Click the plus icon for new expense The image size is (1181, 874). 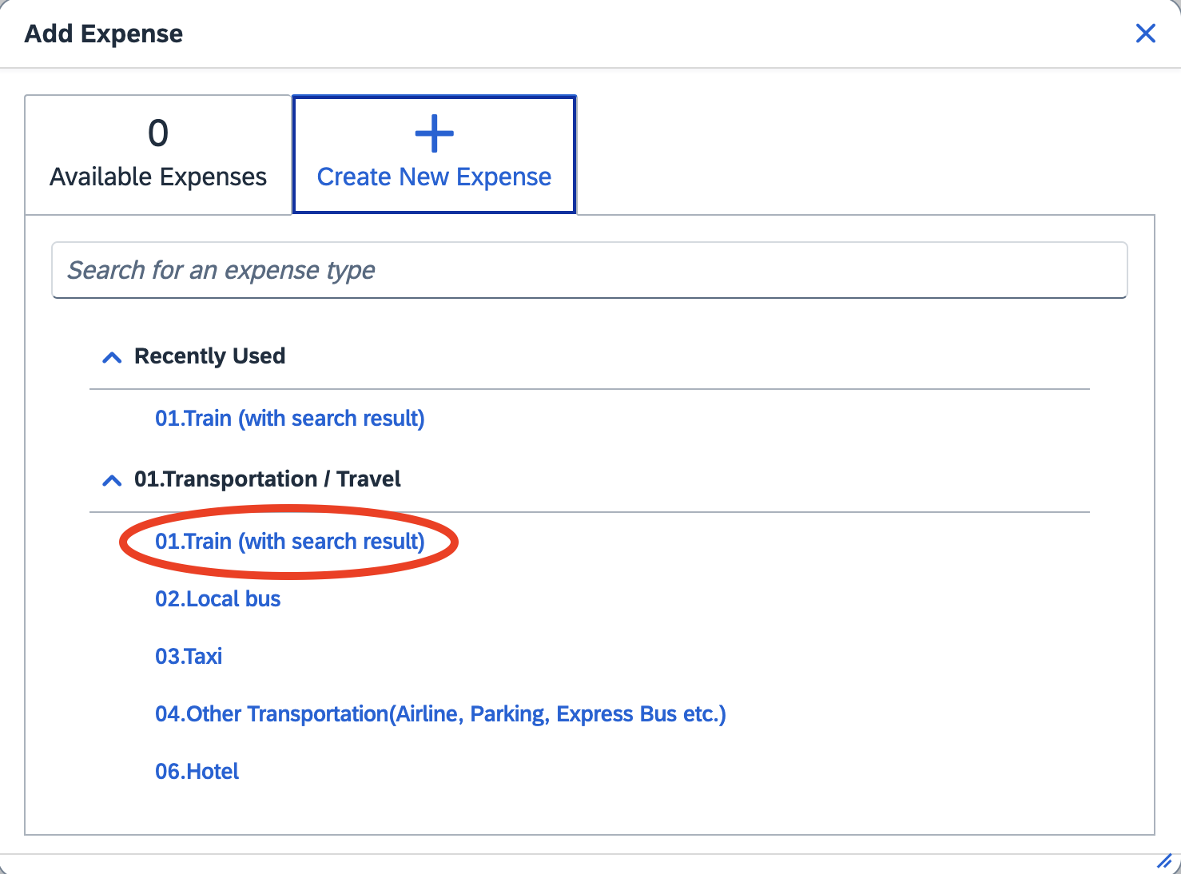coord(434,133)
